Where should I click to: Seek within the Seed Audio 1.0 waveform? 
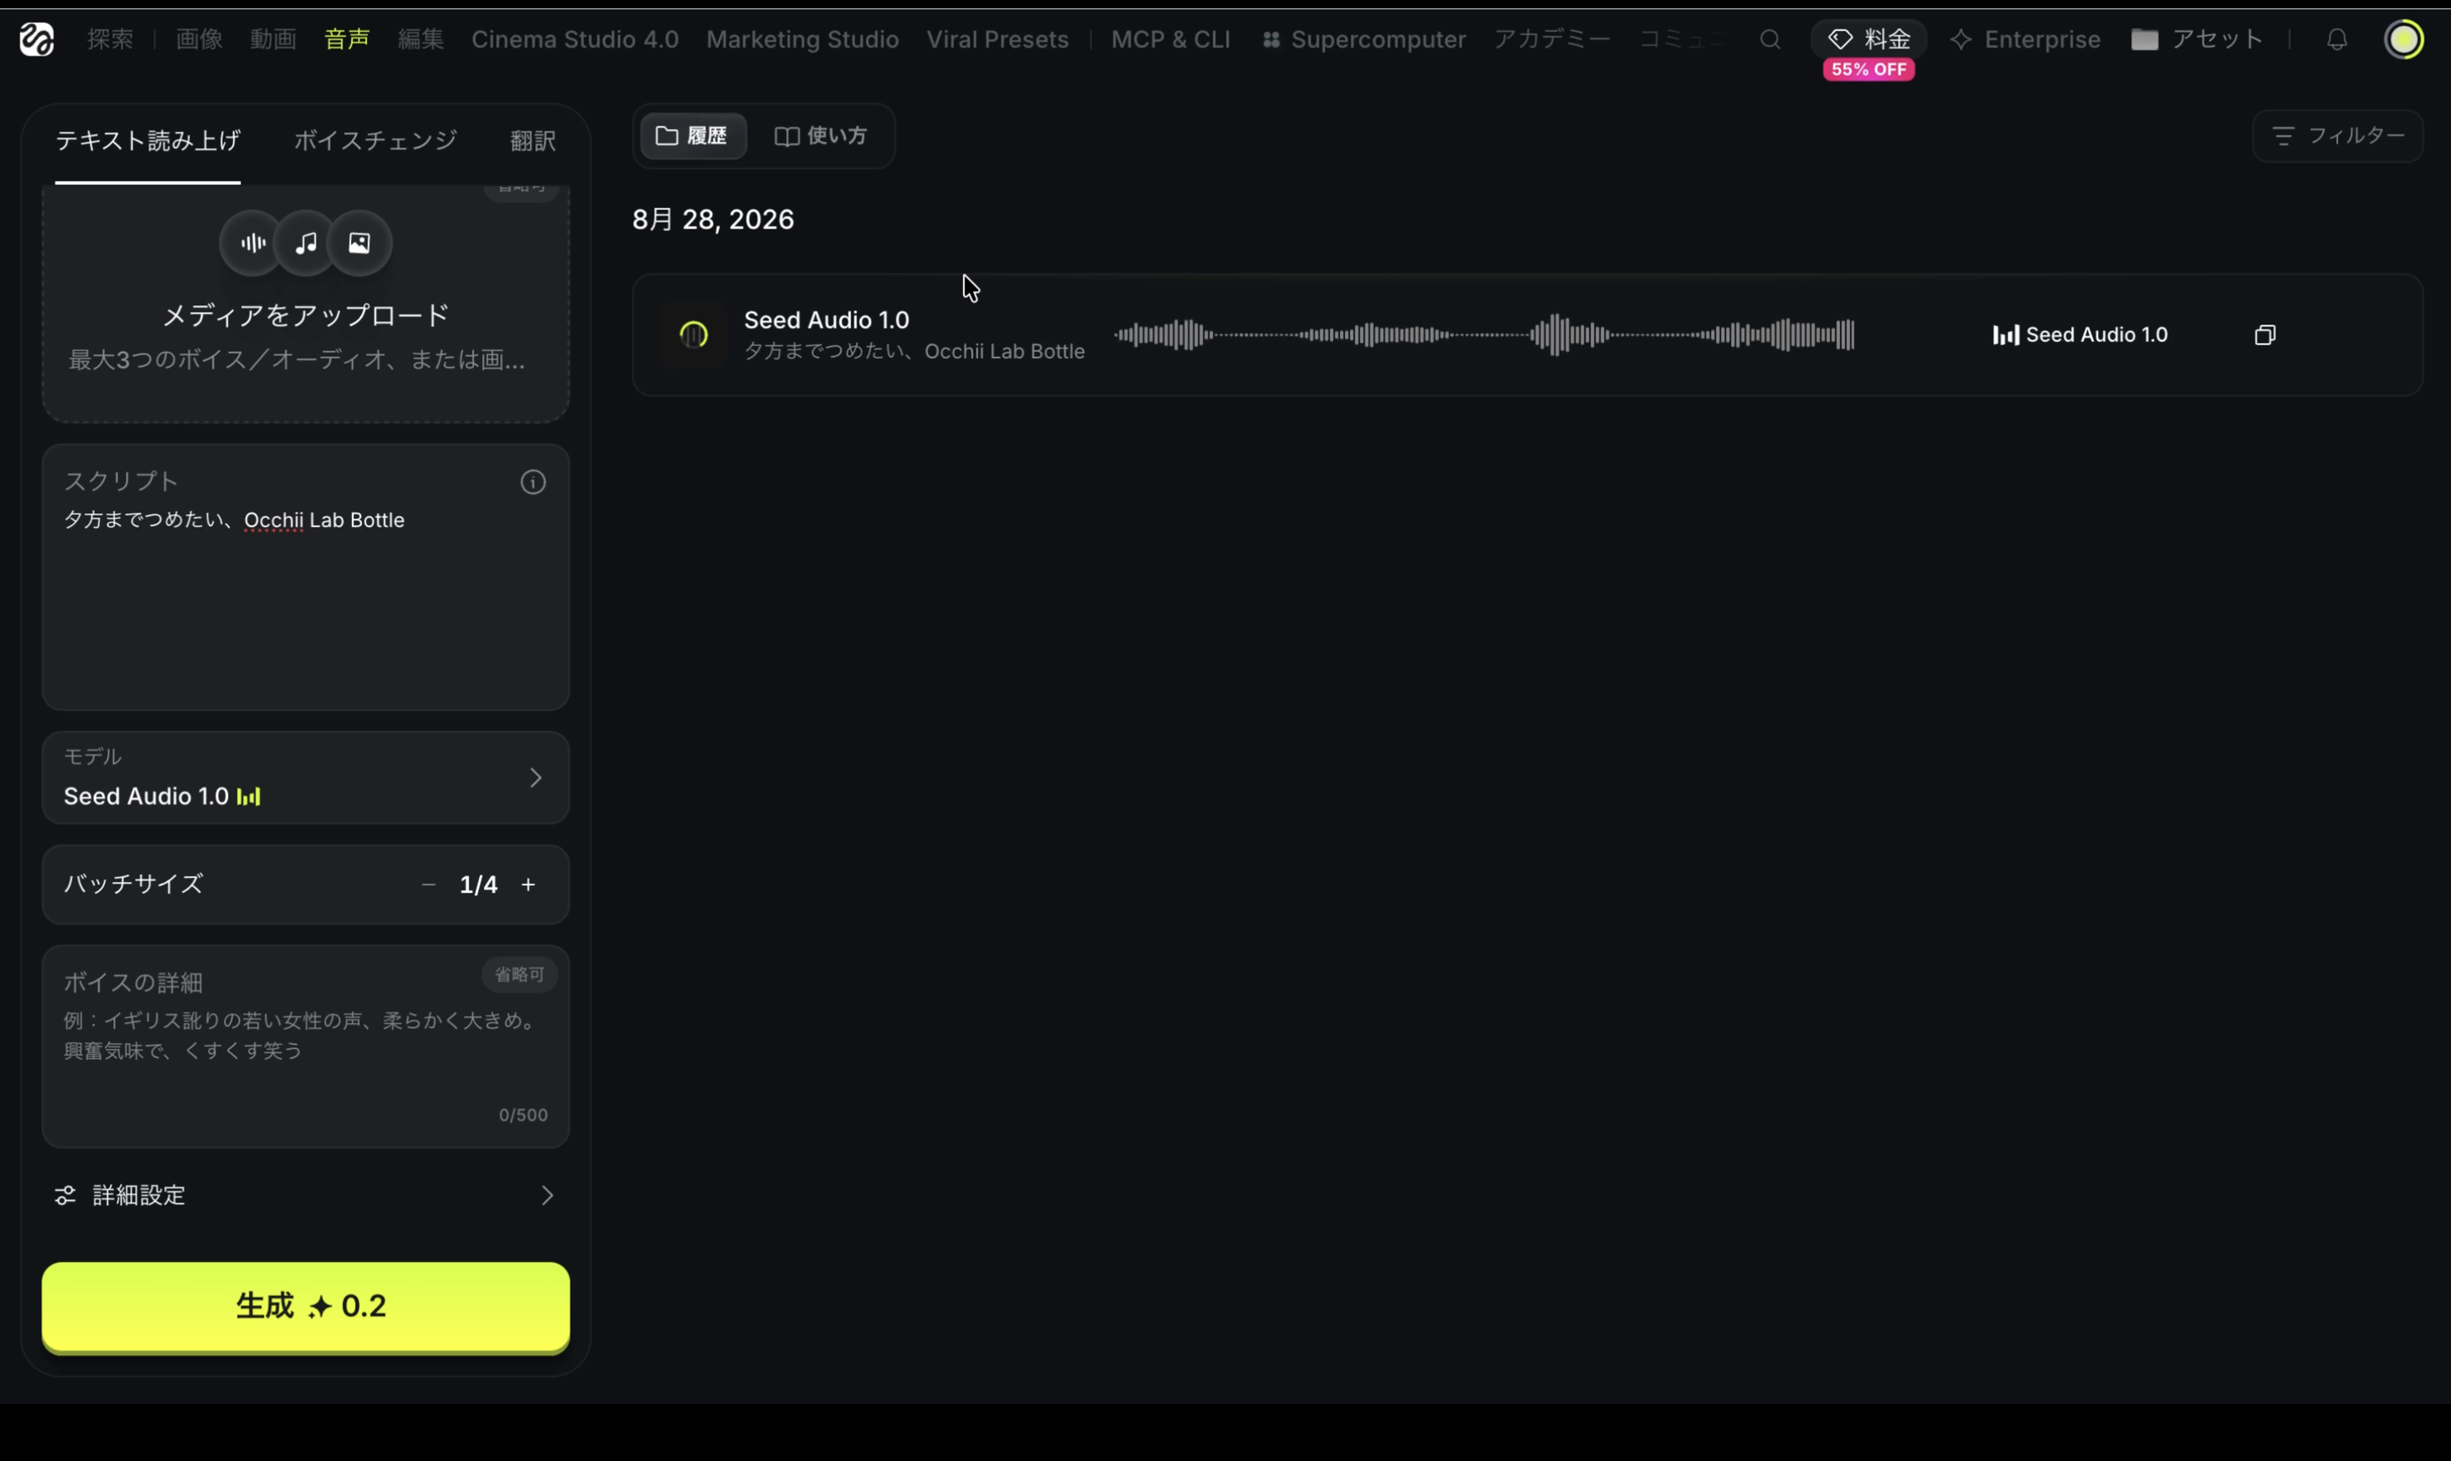pyautogui.click(x=1485, y=334)
